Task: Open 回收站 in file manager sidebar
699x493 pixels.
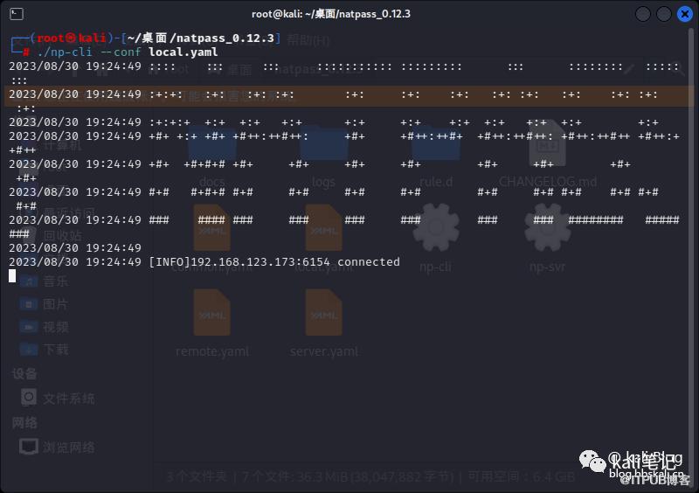Action: 53,234
